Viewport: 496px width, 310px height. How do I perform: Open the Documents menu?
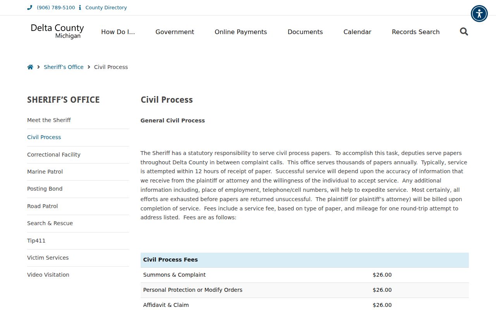pos(305,32)
